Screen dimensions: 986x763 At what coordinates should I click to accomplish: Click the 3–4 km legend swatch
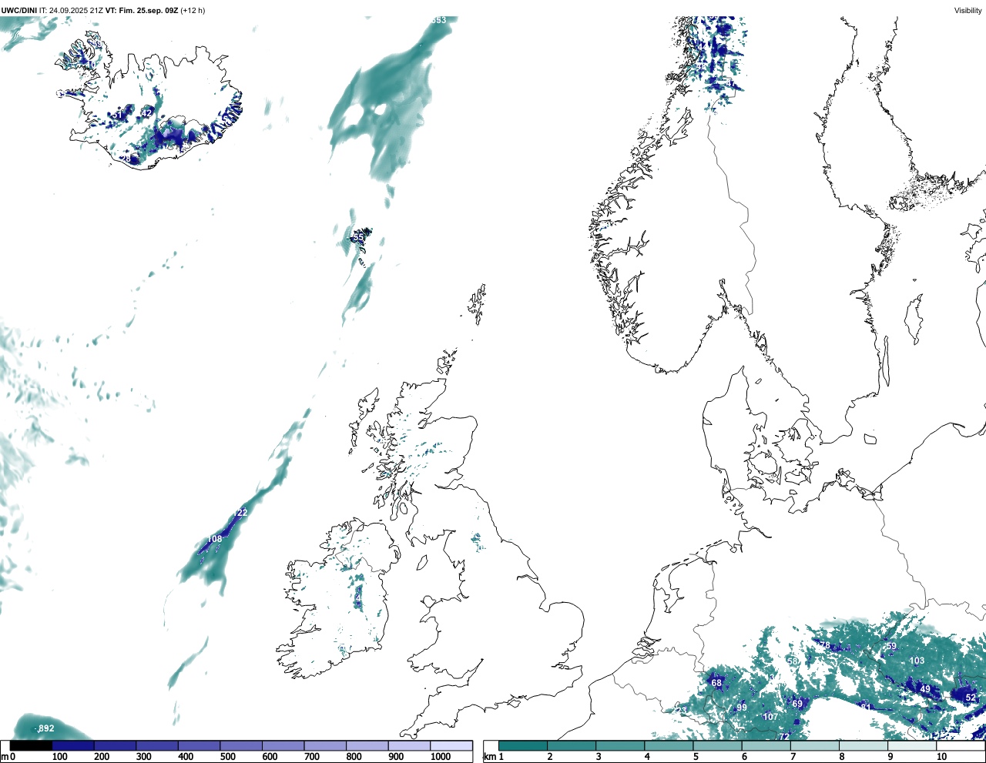tap(620, 746)
